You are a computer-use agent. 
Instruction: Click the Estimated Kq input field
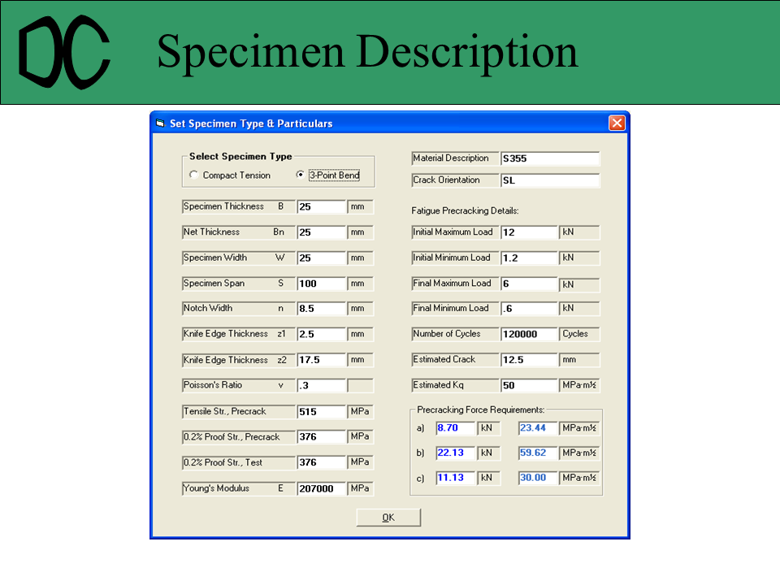(528, 386)
